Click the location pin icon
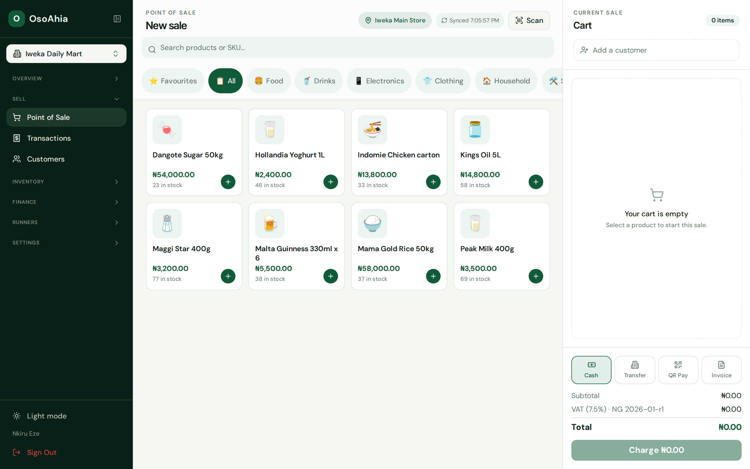The image size is (750, 469). (368, 21)
